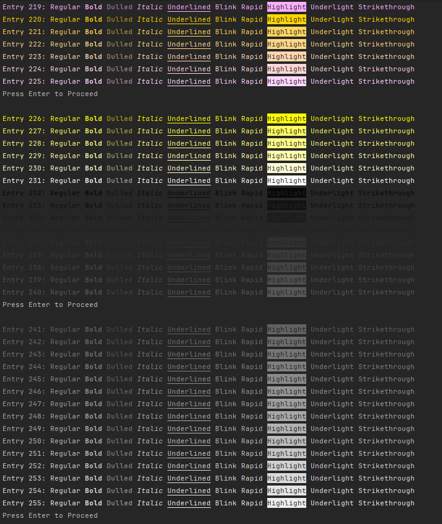
Task: Click the Bold word in Entry 230
Action: point(94,168)
